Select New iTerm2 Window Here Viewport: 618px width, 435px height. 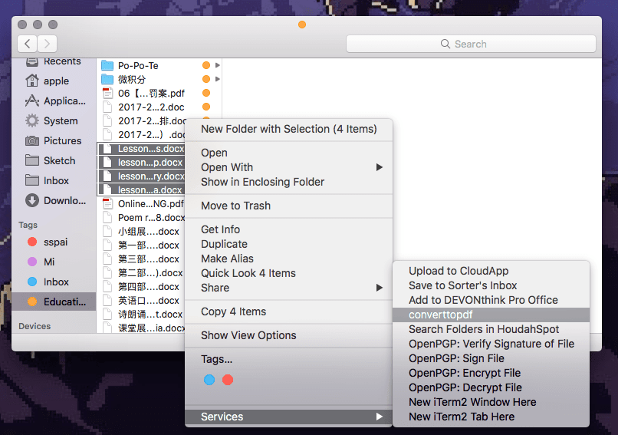[491, 402]
